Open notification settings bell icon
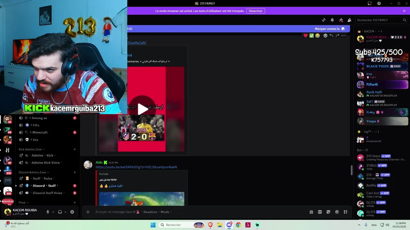 tap(332, 20)
